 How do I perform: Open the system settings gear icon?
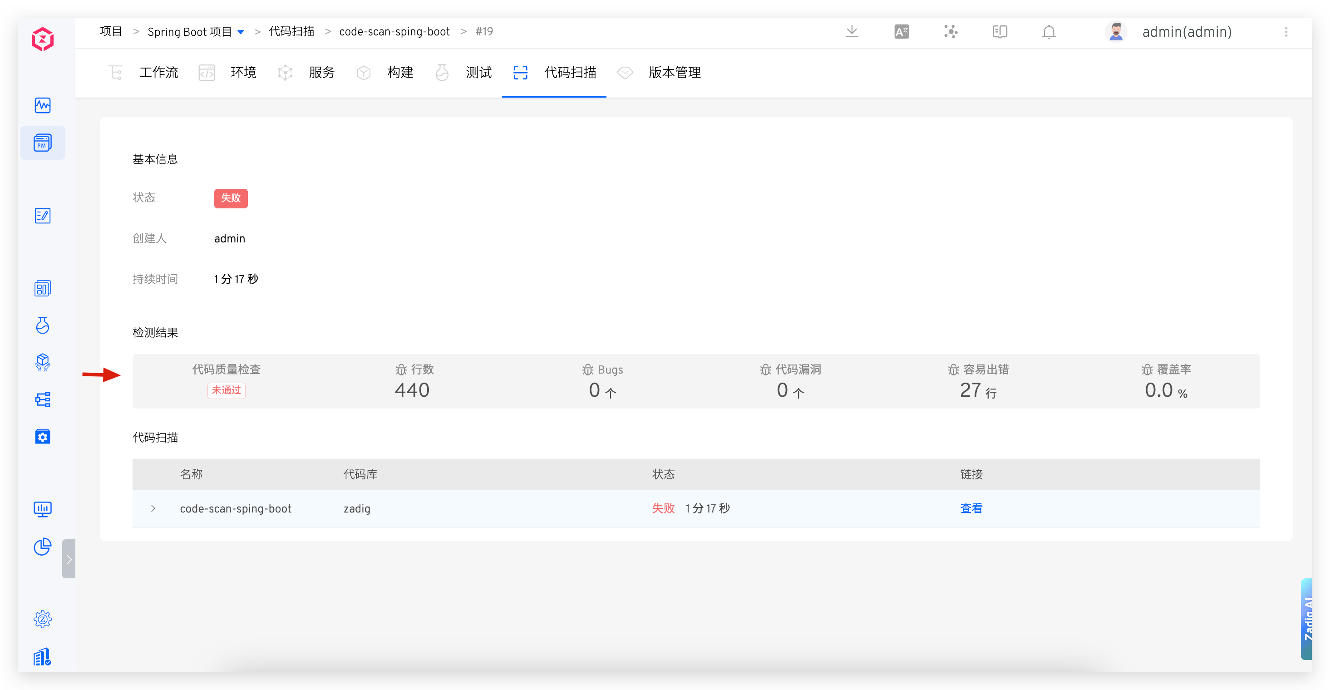coord(42,619)
